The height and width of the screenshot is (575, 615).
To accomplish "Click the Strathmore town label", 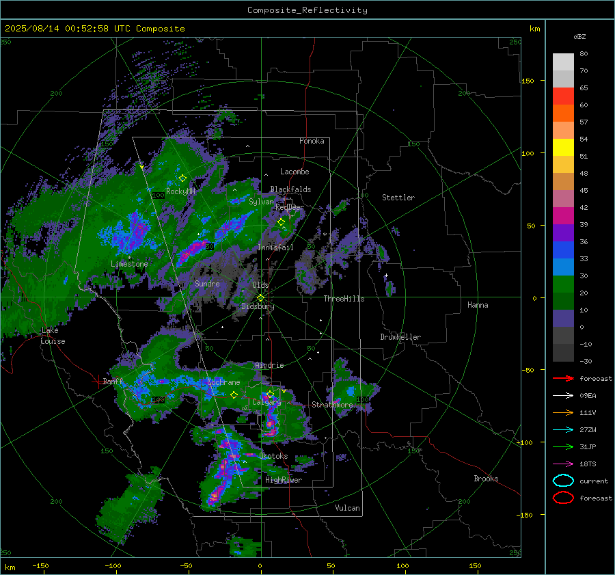I will coord(332,405).
